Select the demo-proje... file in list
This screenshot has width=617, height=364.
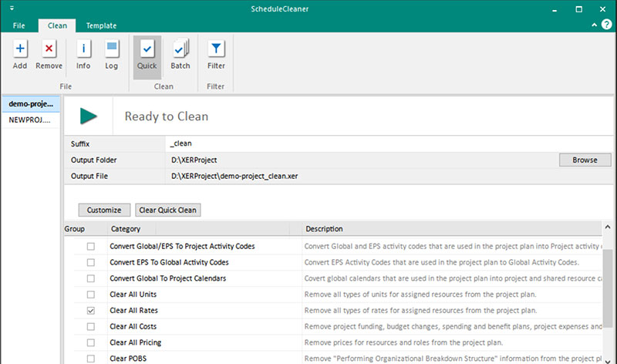(31, 104)
